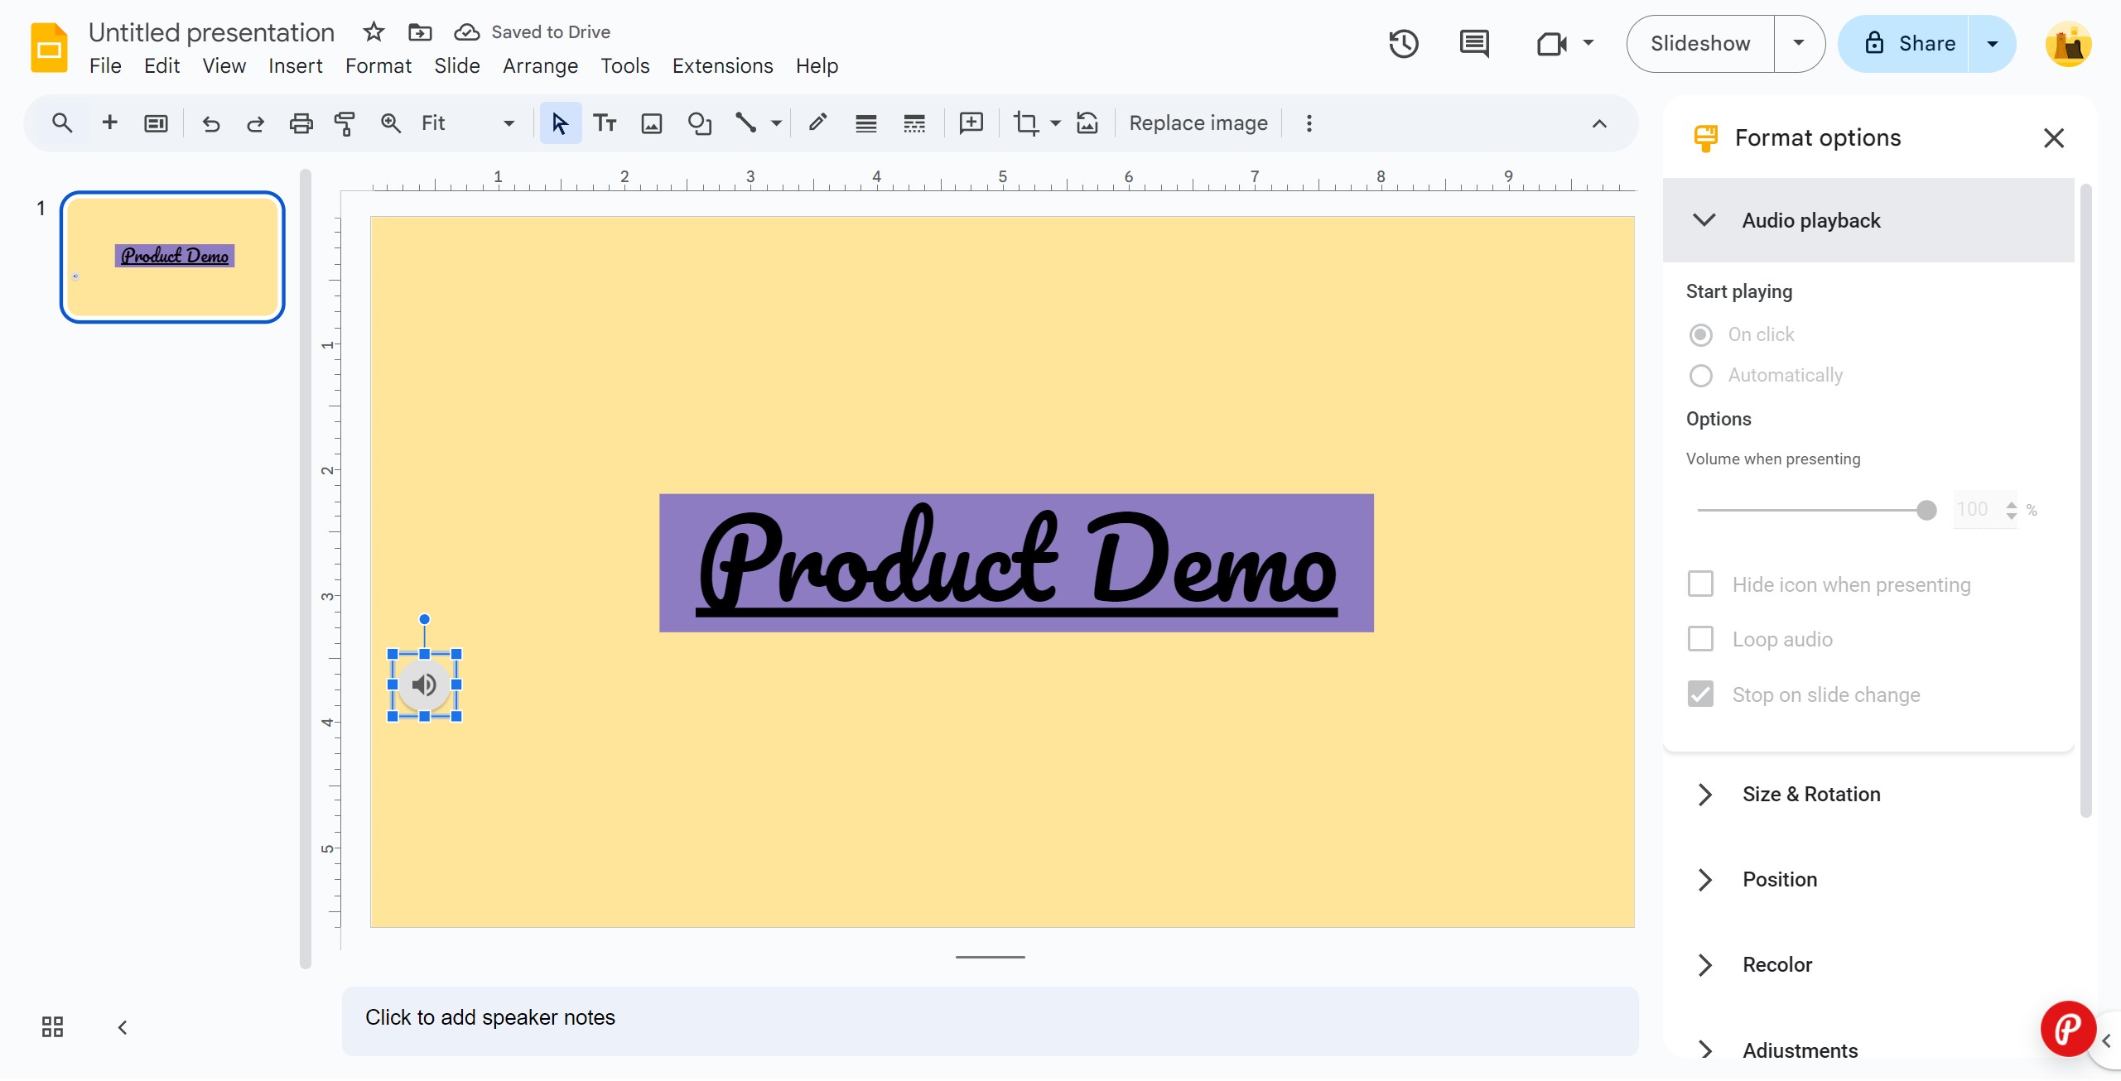Click the Crop image icon
The image size is (2121, 1081).
pos(1025,123)
